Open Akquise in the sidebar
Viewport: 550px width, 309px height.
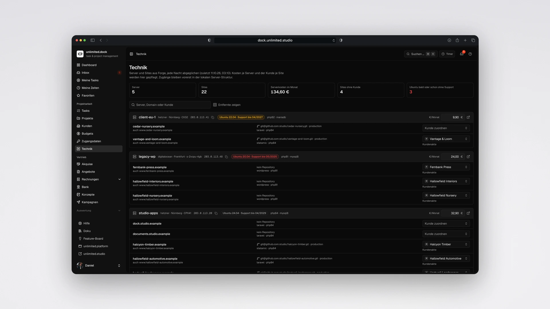click(99, 164)
